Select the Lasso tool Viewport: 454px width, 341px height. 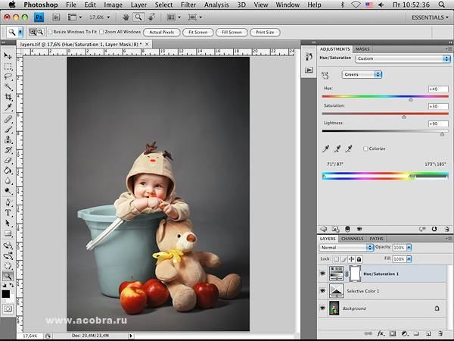pos(8,77)
